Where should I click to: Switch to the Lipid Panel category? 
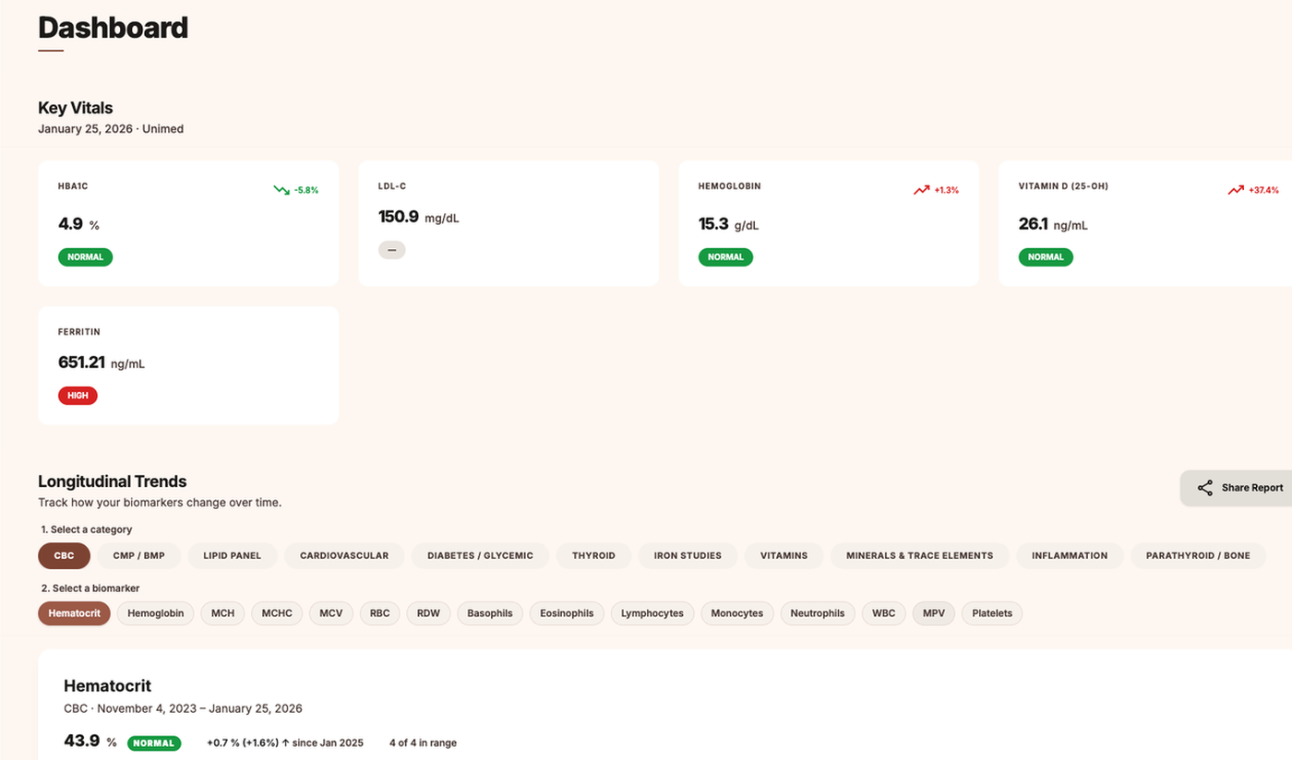[x=232, y=555]
